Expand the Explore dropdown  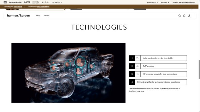[x=165, y=2]
